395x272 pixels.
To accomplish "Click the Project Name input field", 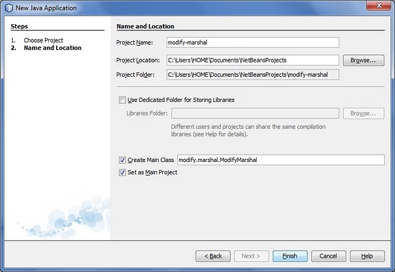I will click(x=252, y=43).
